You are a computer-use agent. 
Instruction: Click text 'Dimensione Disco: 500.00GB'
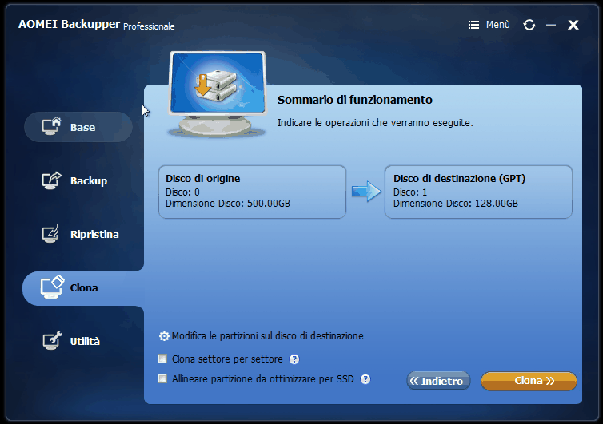pyautogui.click(x=228, y=204)
